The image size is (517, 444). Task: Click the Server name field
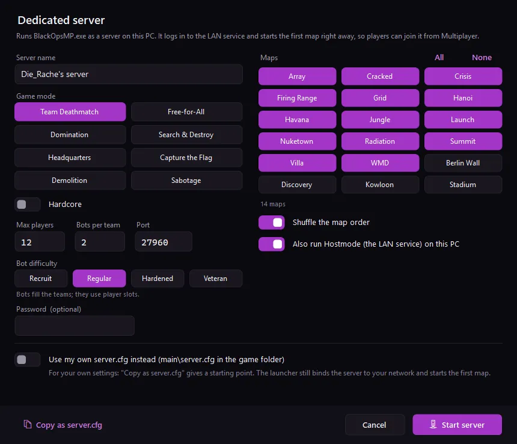pyautogui.click(x=129, y=74)
